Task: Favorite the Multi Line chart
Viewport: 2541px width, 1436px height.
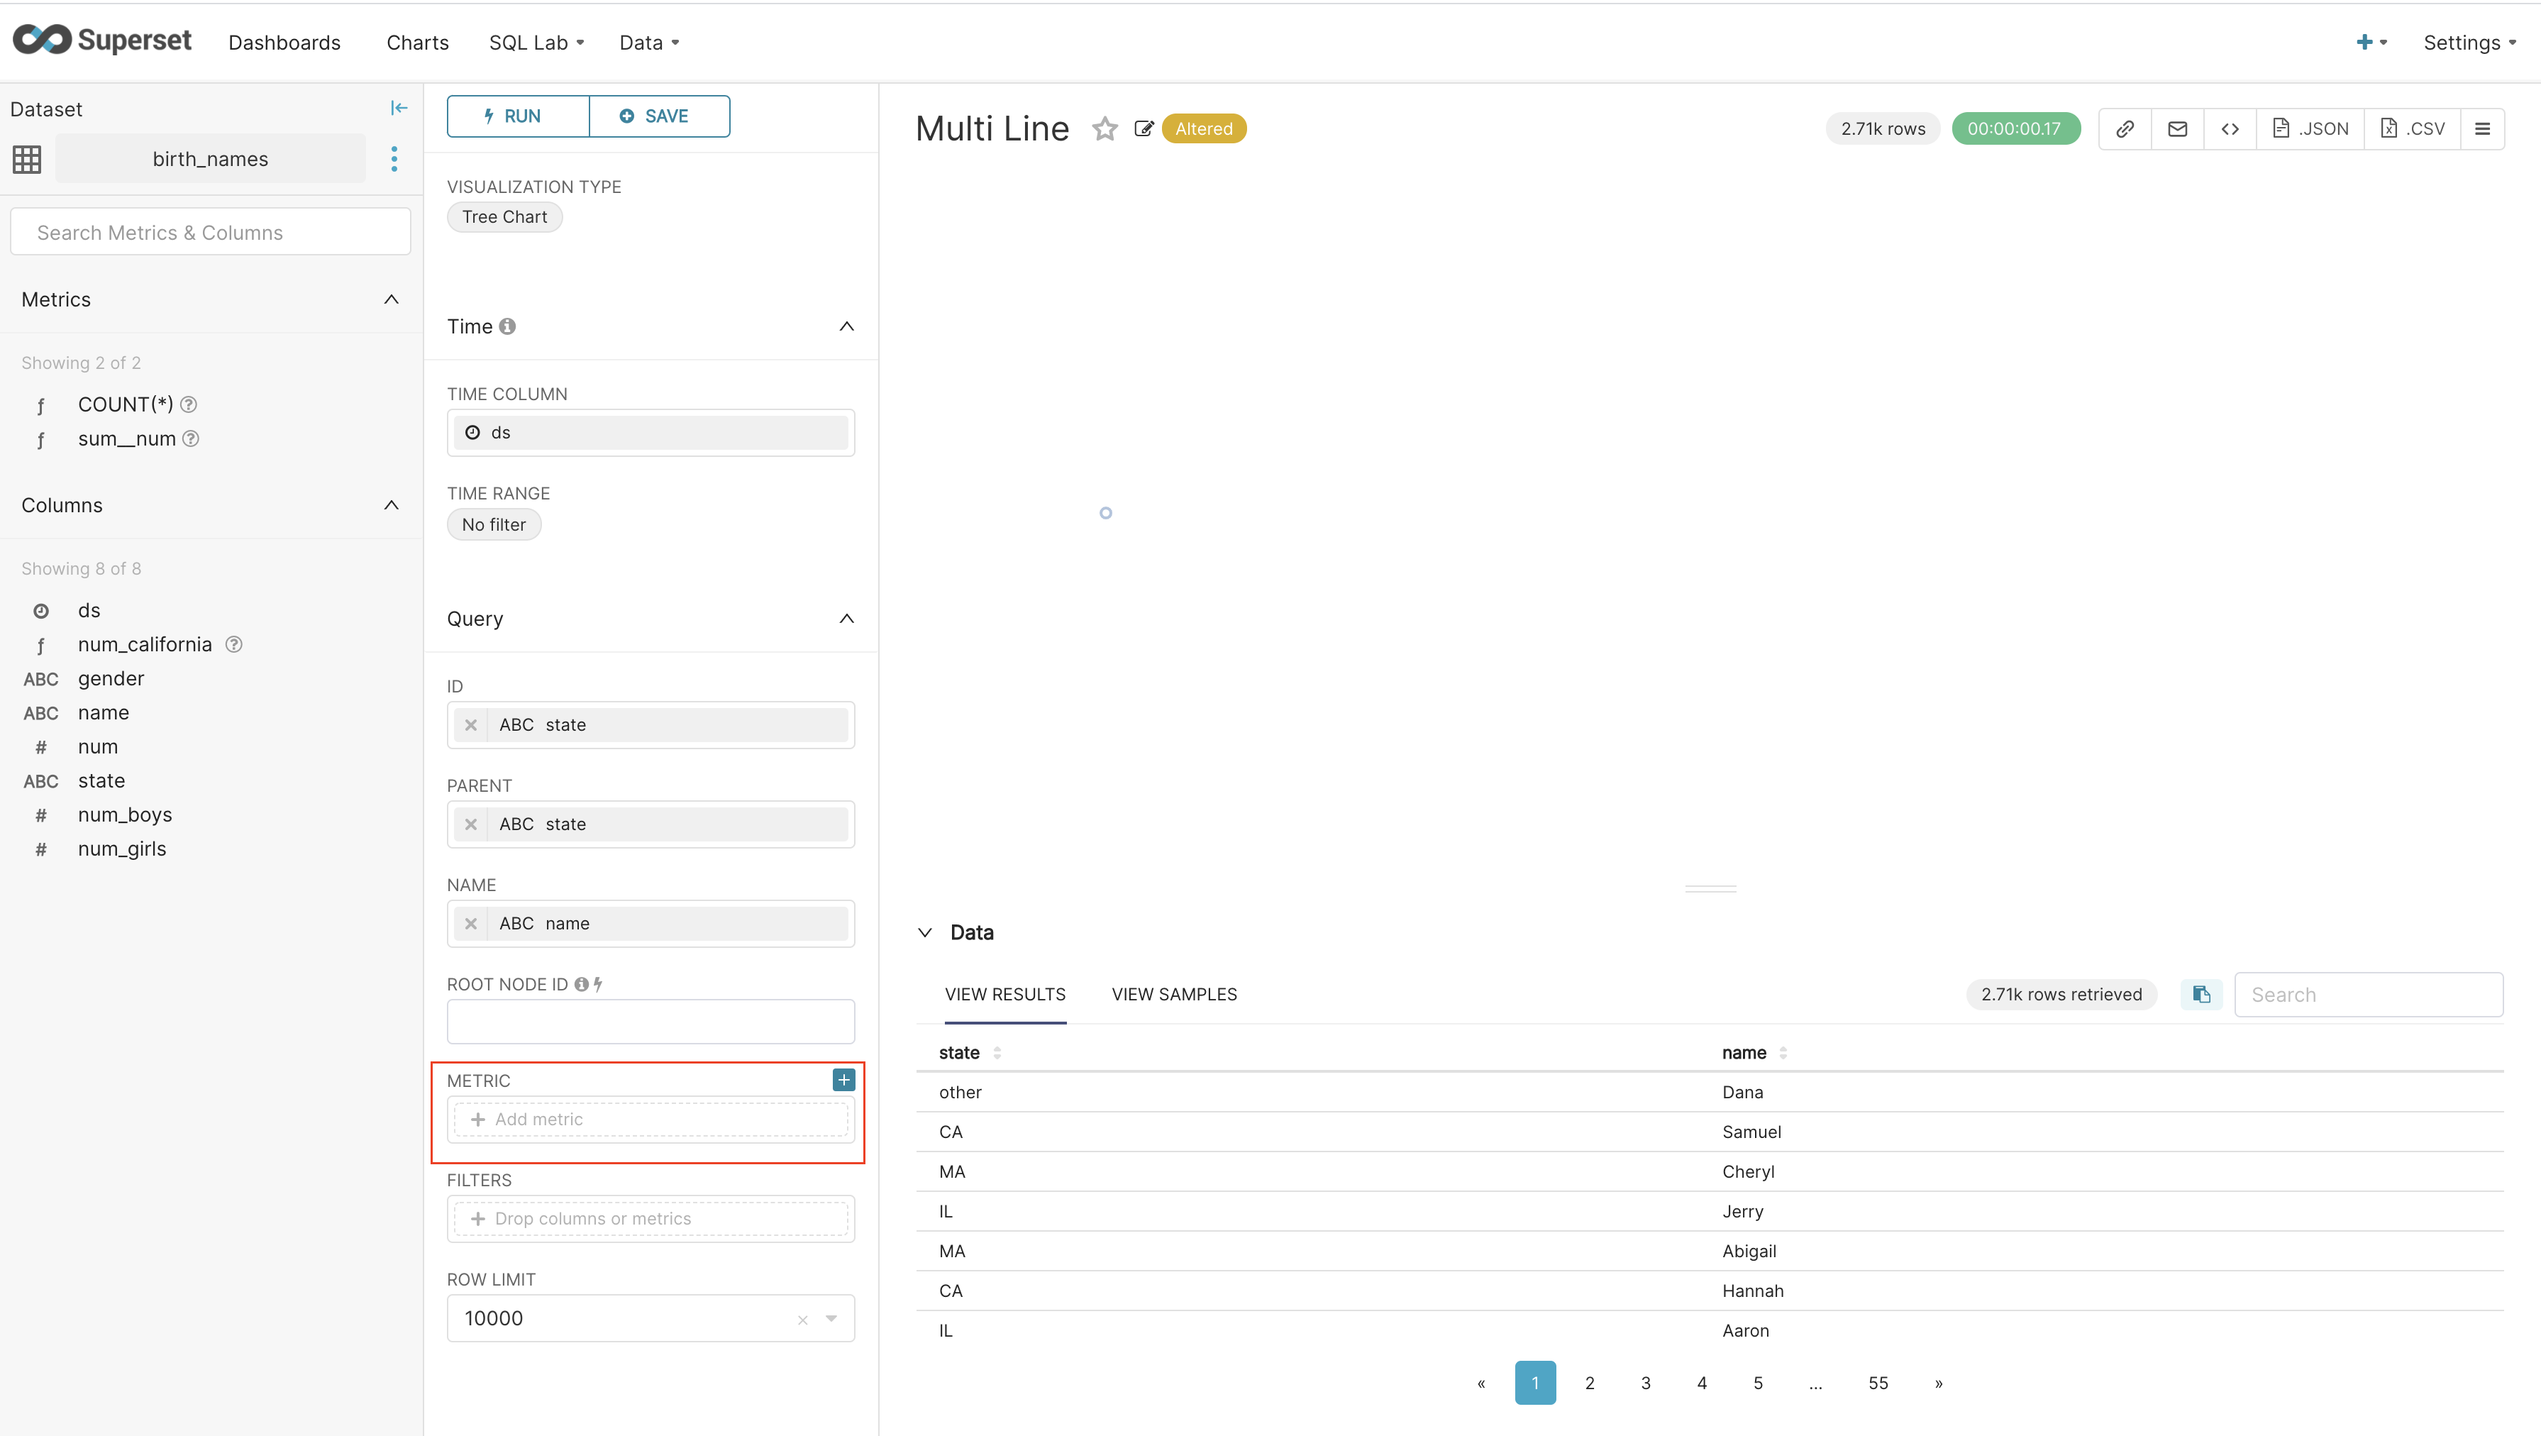Action: pyautogui.click(x=1104, y=128)
